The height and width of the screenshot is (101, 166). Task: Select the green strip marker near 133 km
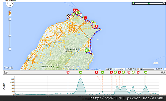102,72
